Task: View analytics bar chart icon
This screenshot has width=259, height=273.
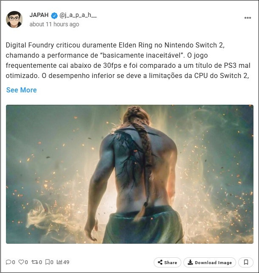Action: tap(59, 262)
